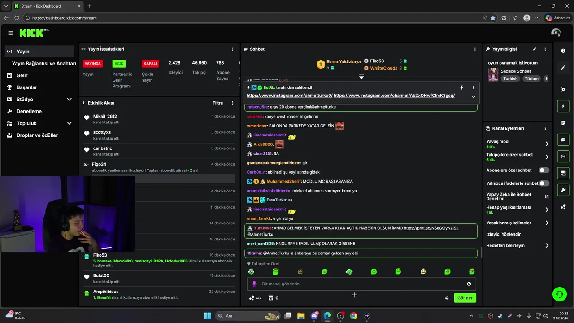Click the info icon in the right sidebar
This screenshot has height=323, width=574.
coord(563,51)
